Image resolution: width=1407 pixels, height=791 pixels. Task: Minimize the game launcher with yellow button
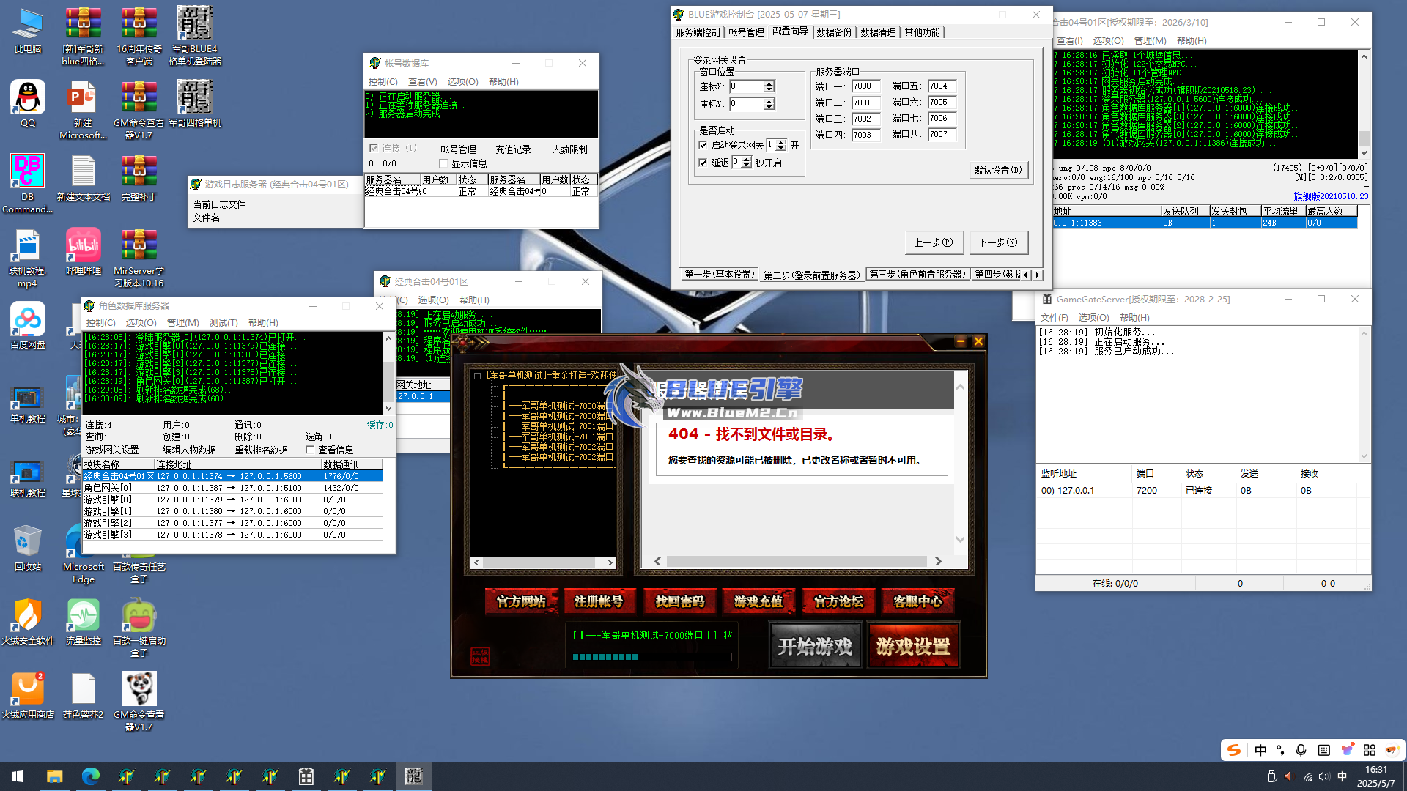960,341
